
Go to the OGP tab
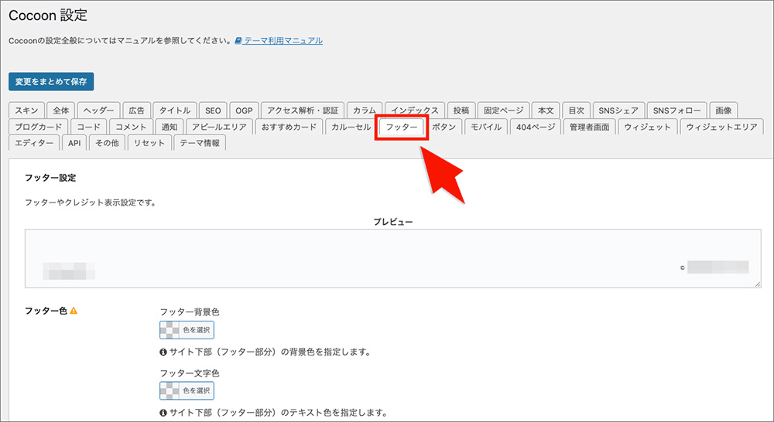point(244,111)
